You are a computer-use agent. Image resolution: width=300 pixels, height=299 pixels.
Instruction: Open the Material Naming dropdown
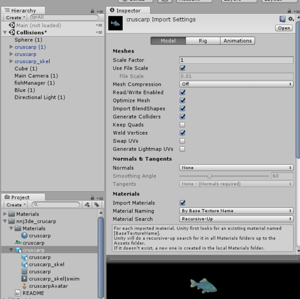(236, 211)
